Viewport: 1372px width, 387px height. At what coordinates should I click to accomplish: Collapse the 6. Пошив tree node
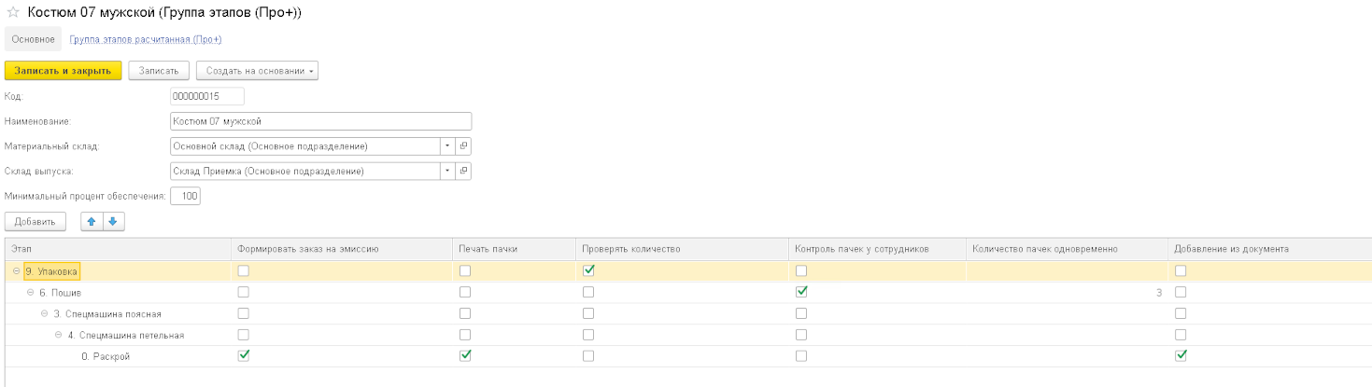[x=30, y=293]
